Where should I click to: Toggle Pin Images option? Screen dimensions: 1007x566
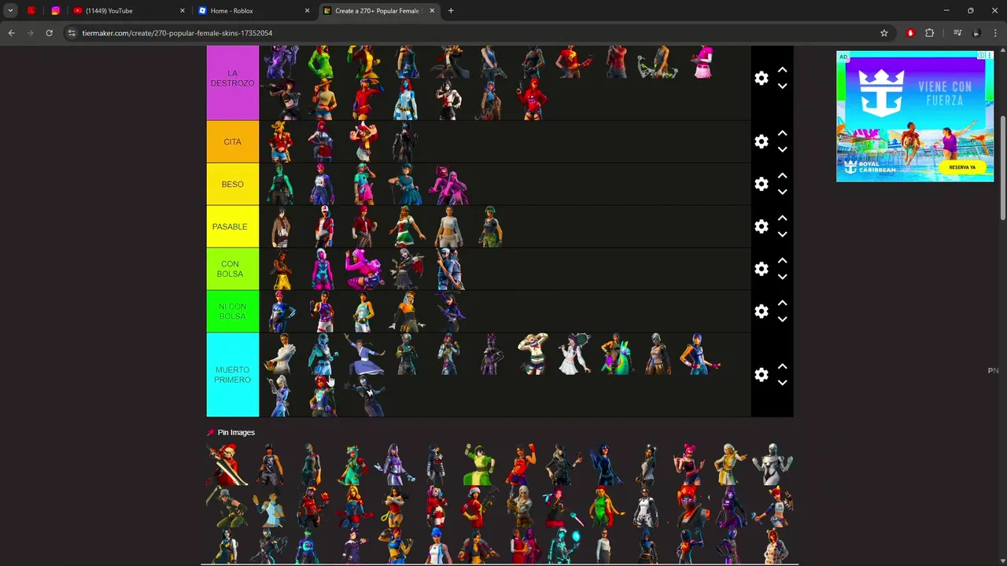tap(231, 432)
